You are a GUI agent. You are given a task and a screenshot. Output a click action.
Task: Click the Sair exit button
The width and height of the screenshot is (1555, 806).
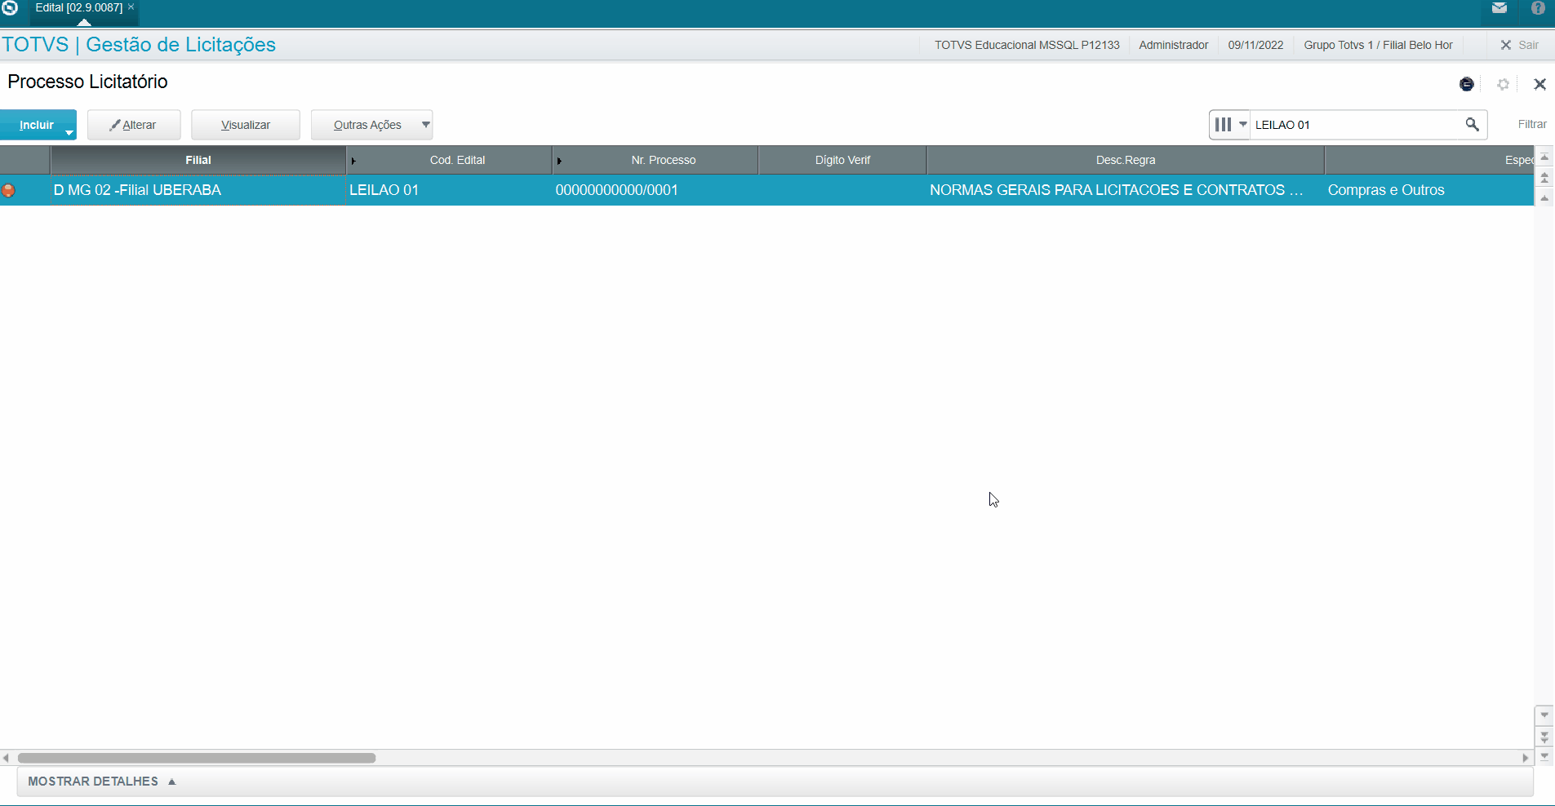1519,45
